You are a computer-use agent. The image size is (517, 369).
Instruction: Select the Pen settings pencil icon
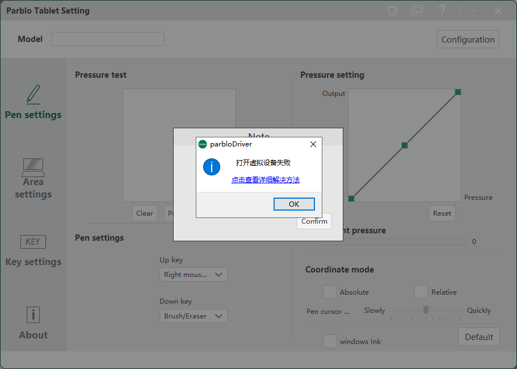(x=33, y=95)
